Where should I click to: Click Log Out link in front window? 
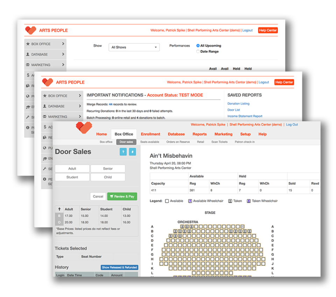pos(292,124)
